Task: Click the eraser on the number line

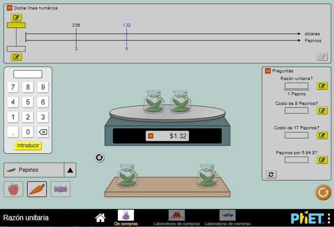Action: pyautogui.click(x=322, y=57)
